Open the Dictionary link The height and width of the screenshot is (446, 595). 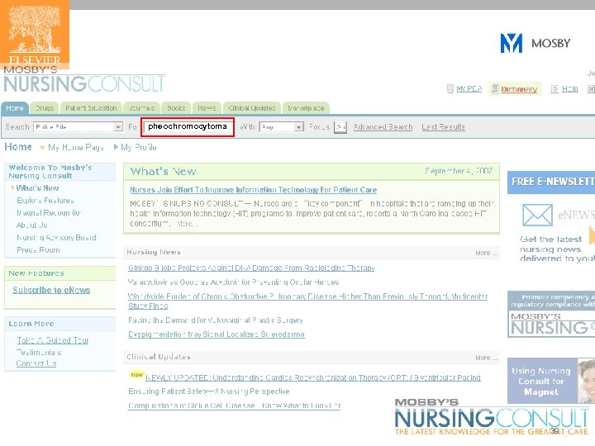point(519,89)
